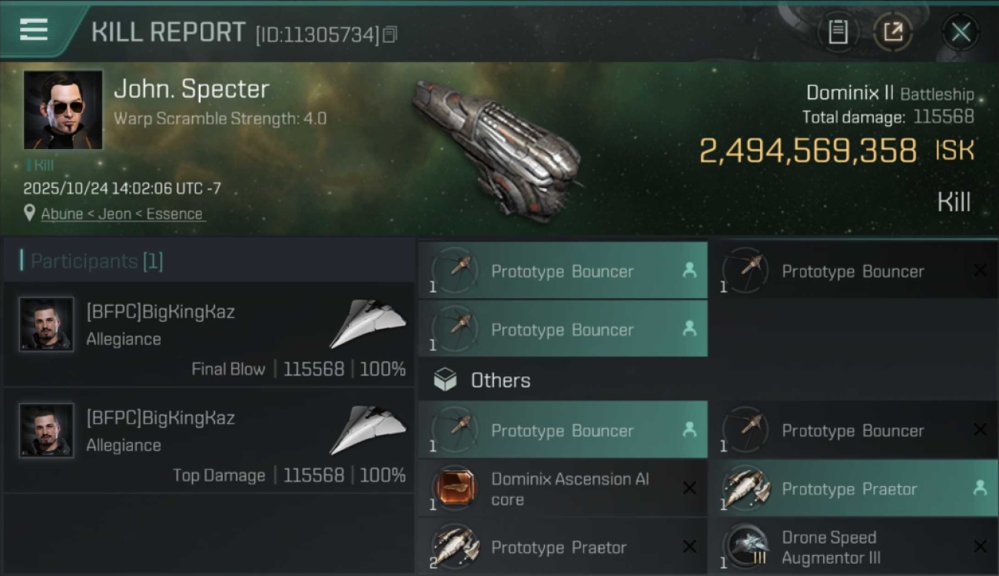
Task: Close the Kill Report window
Action: click(x=961, y=32)
